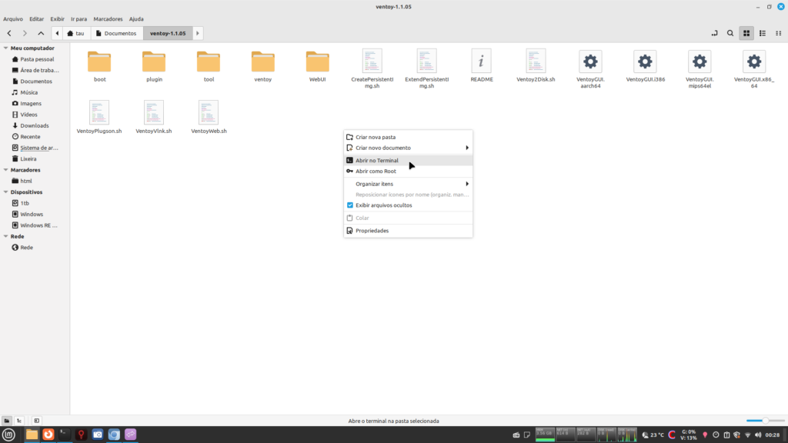This screenshot has height=443, width=788.
Task: Collapse the Dispositivos sidebar section
Action: pyautogui.click(x=5, y=192)
